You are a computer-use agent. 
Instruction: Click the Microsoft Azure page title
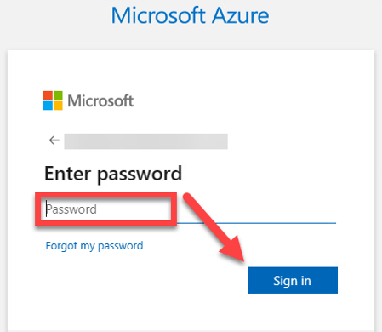tap(190, 15)
